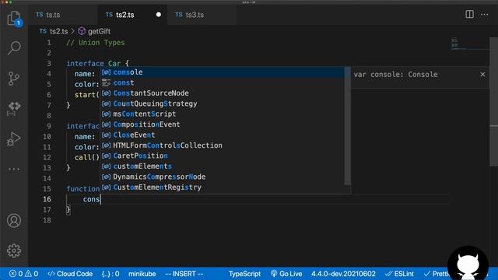The width and height of the screenshot is (498, 280).
Task: Select the CustomElementRegistry suggestion
Action: (x=223, y=187)
